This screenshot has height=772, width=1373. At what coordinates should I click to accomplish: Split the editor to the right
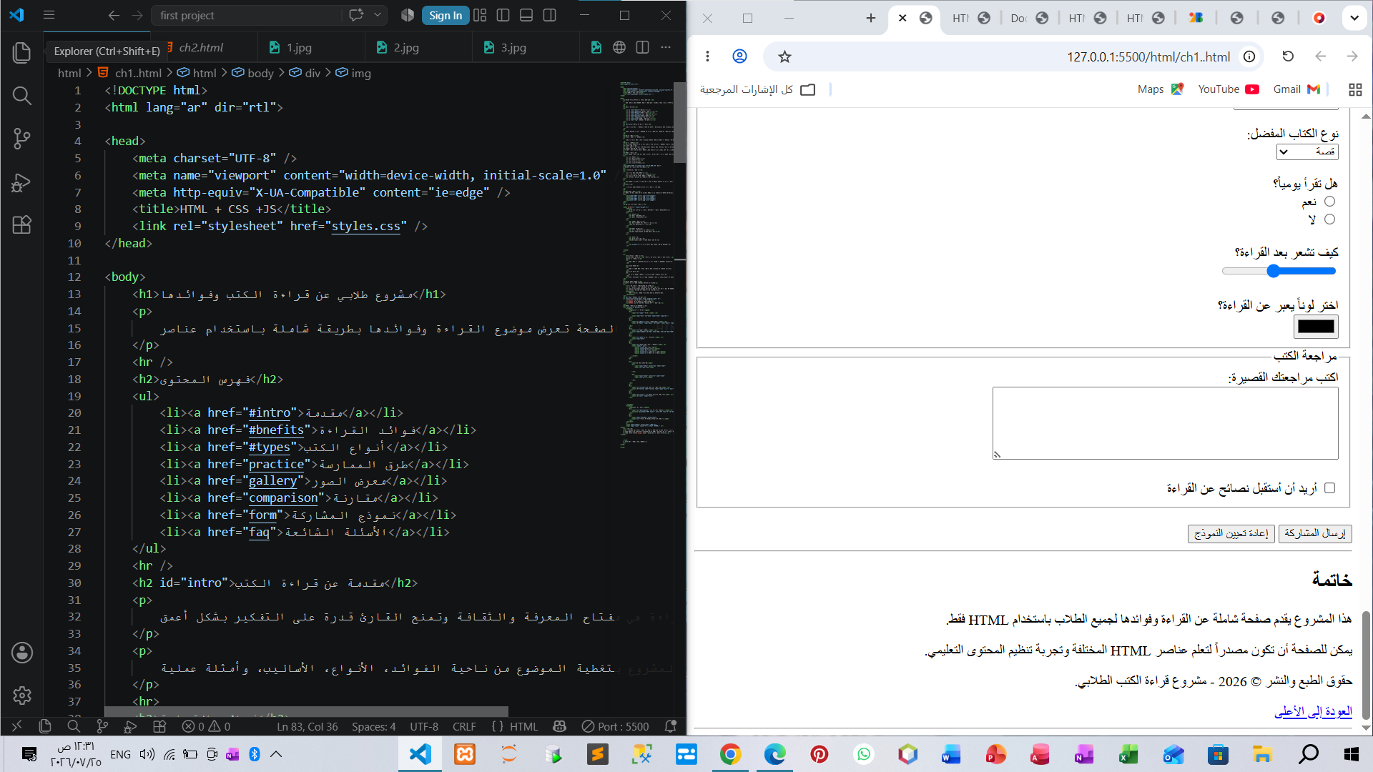(x=642, y=47)
